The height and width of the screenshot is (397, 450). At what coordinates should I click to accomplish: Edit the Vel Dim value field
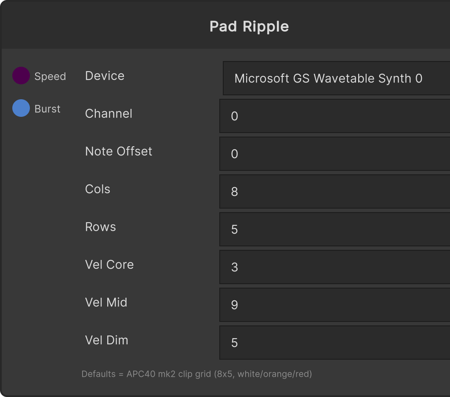pos(334,343)
